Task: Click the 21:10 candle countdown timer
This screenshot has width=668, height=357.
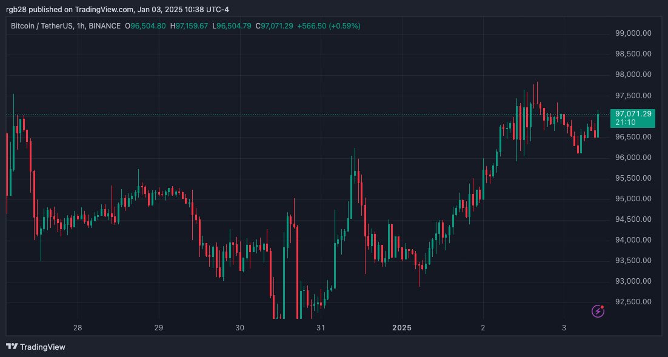Action: click(x=624, y=122)
